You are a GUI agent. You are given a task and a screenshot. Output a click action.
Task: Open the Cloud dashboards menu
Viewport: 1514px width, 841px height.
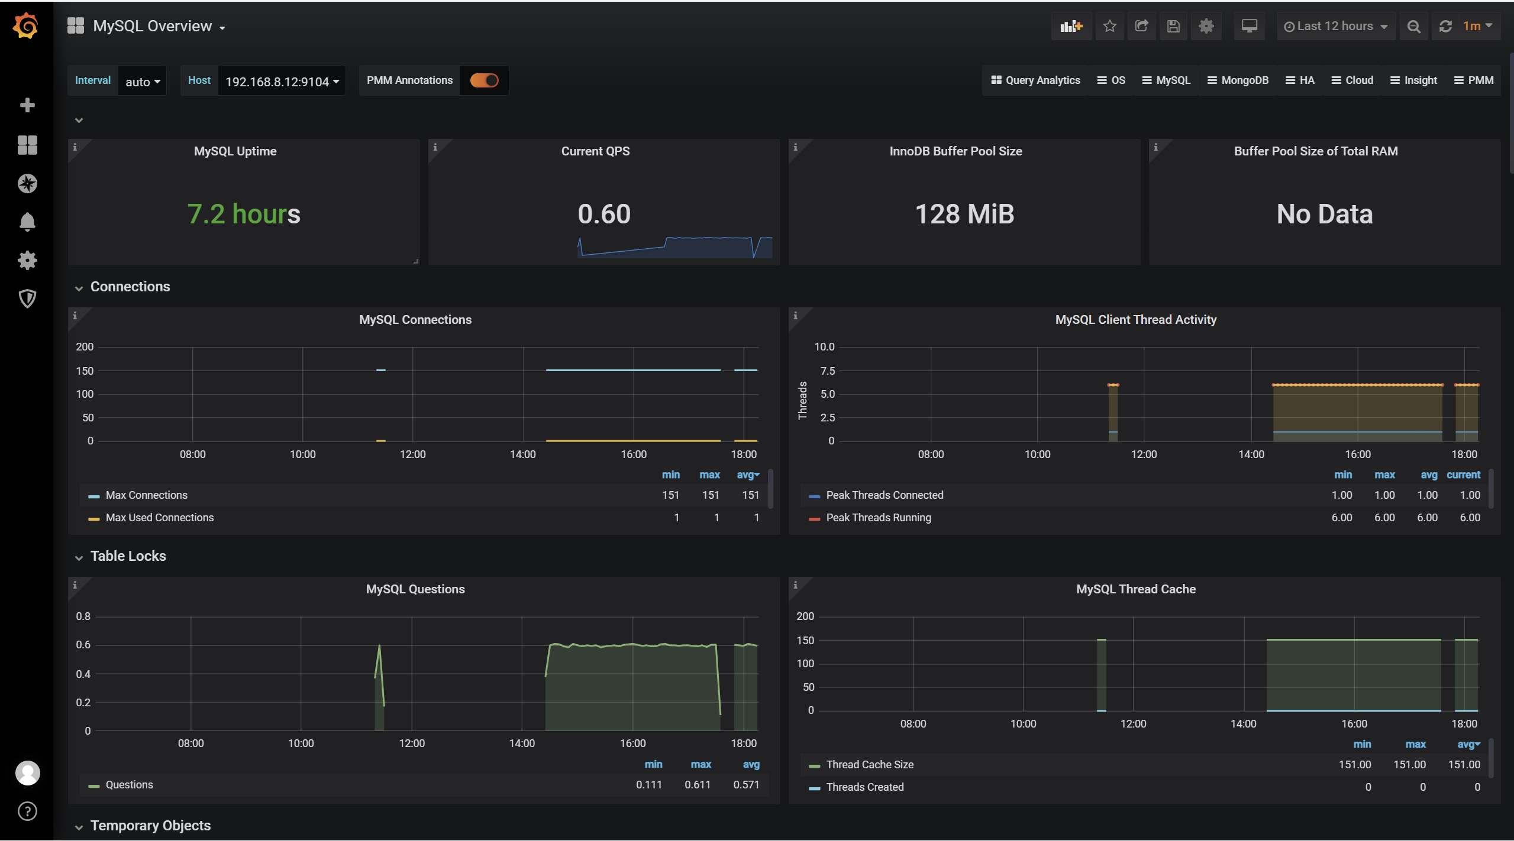(x=1352, y=80)
